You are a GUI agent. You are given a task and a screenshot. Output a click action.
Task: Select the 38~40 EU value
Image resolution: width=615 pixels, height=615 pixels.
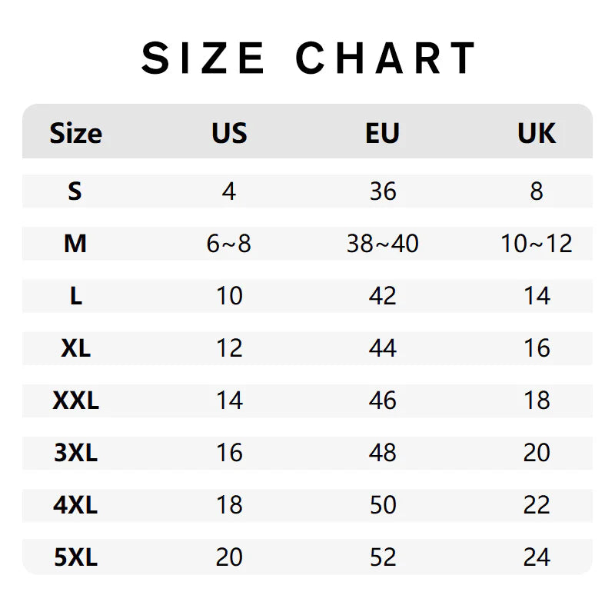(382, 244)
